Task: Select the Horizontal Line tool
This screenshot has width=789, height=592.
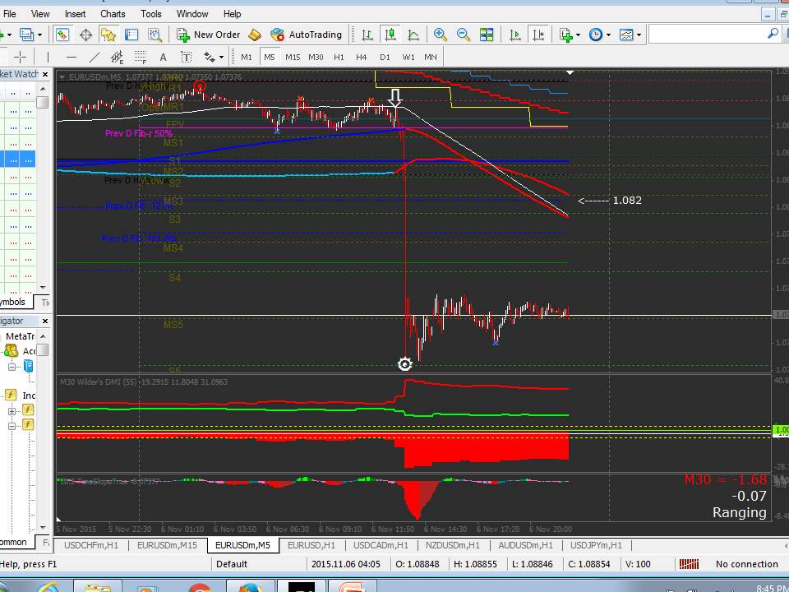Action: [72, 57]
